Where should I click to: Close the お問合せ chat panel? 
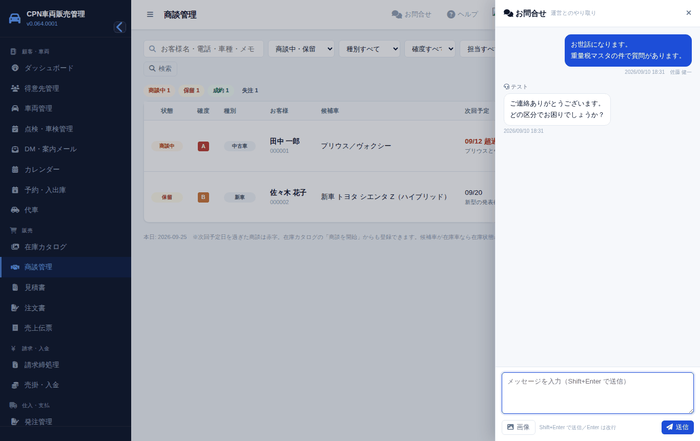[x=689, y=13]
